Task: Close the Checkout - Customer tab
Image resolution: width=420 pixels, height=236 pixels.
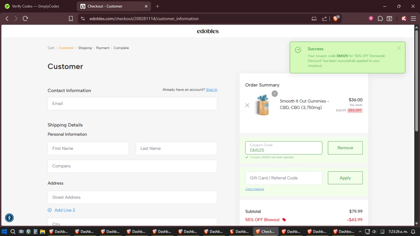Action: point(146,6)
